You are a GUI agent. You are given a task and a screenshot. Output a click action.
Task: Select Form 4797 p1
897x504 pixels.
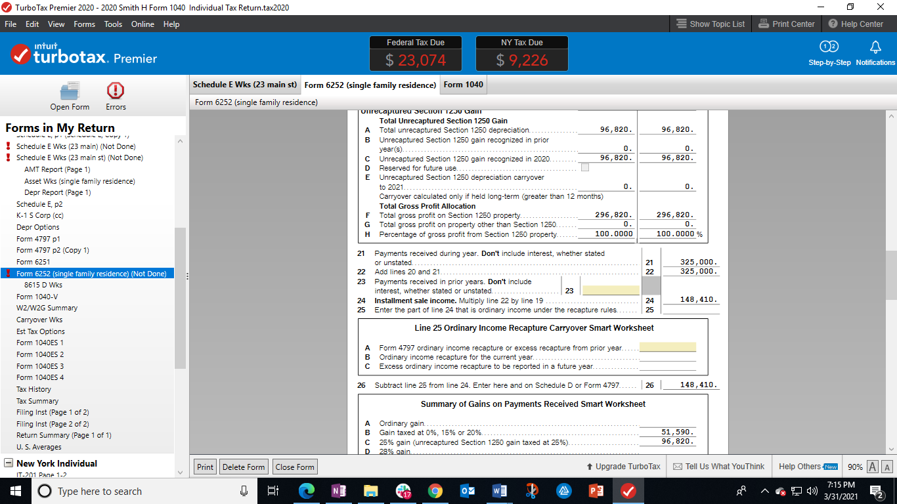click(38, 239)
